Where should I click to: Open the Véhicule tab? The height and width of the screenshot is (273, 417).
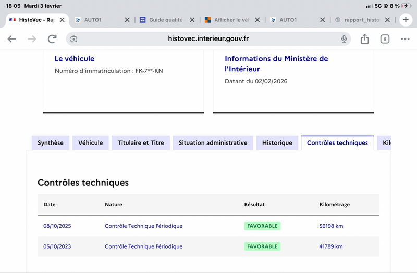click(x=91, y=143)
